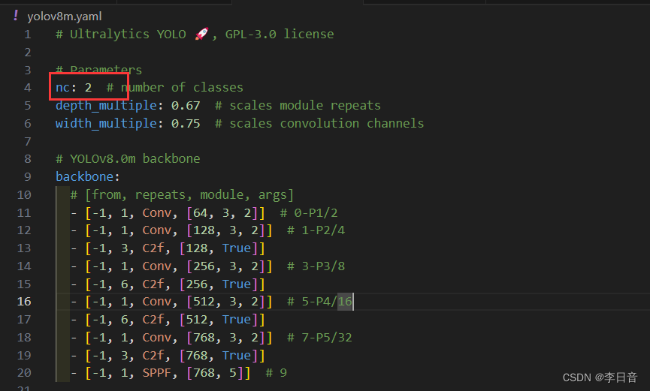Click the '# 7-P5/32' comment

[319, 338]
